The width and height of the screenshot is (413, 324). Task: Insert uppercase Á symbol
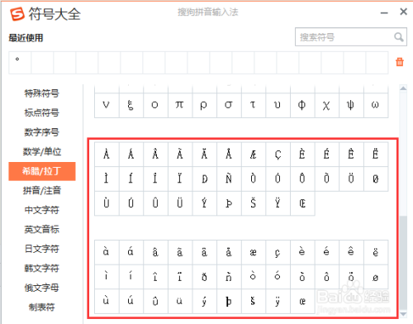tap(131, 155)
